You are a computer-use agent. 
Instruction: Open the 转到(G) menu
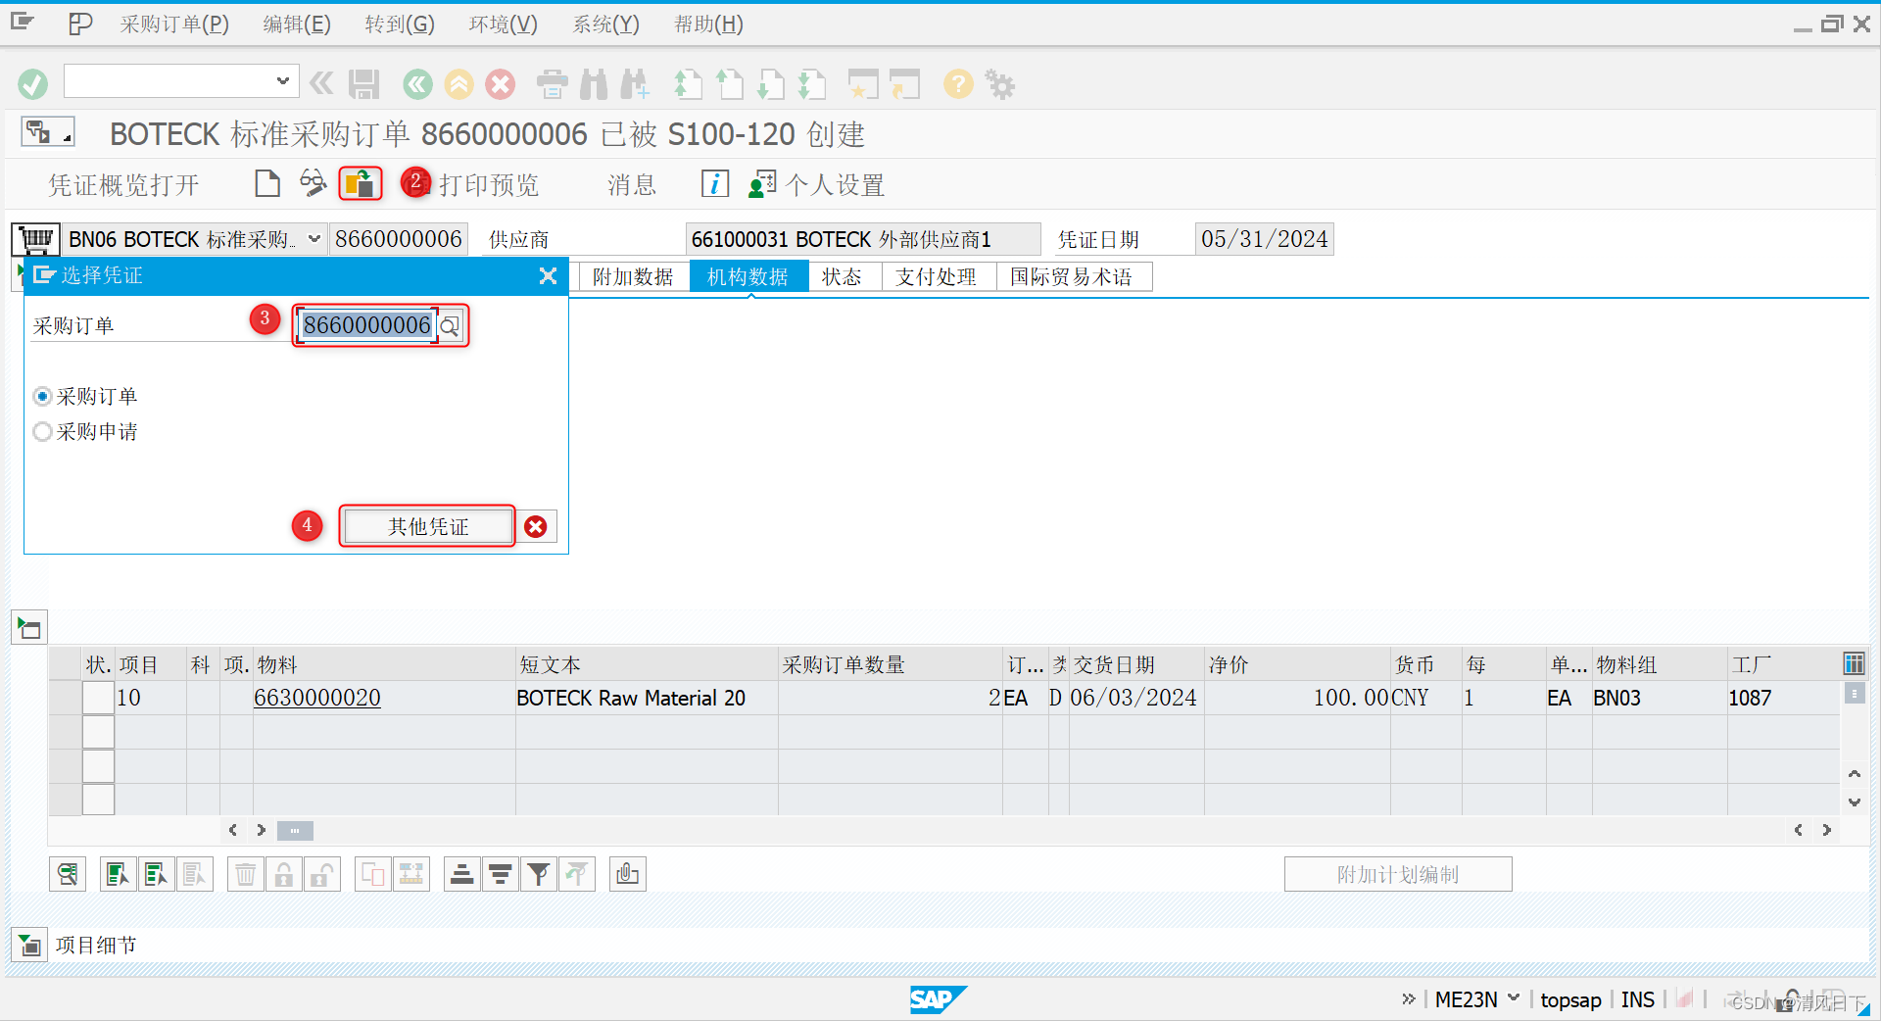coord(399,24)
